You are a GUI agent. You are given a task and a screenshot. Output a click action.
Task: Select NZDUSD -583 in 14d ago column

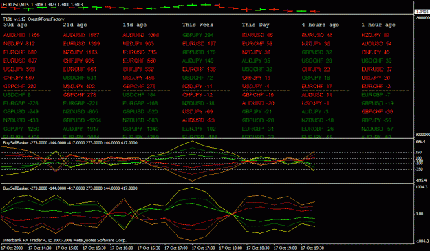coord(140,120)
